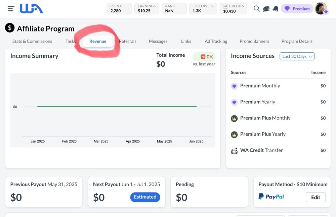Click the 'Feb 2025' chart axis label
Viewport: 336px width, 217px height.
point(69,141)
